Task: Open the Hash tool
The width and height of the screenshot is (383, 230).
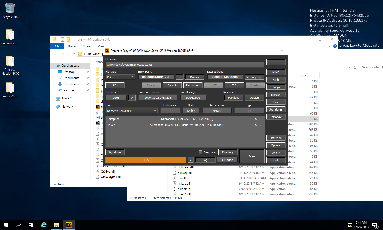Action: point(276,80)
